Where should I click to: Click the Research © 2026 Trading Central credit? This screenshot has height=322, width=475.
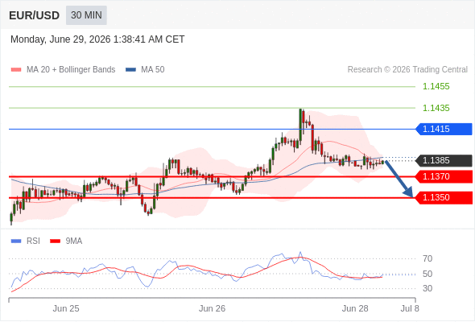pos(407,70)
